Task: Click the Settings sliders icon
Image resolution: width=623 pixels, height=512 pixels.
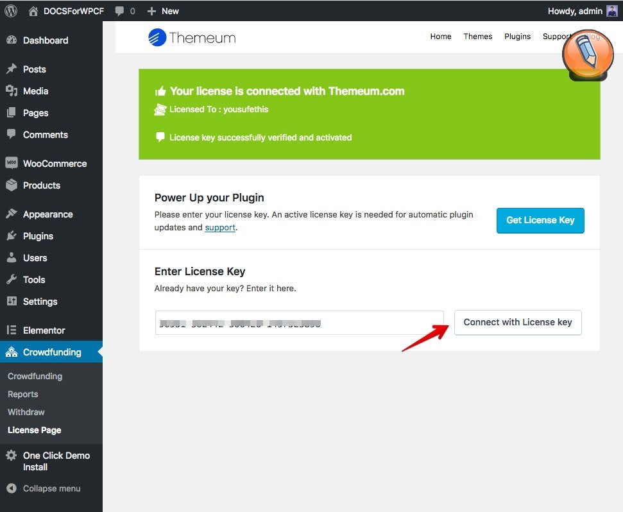Action: click(x=12, y=301)
